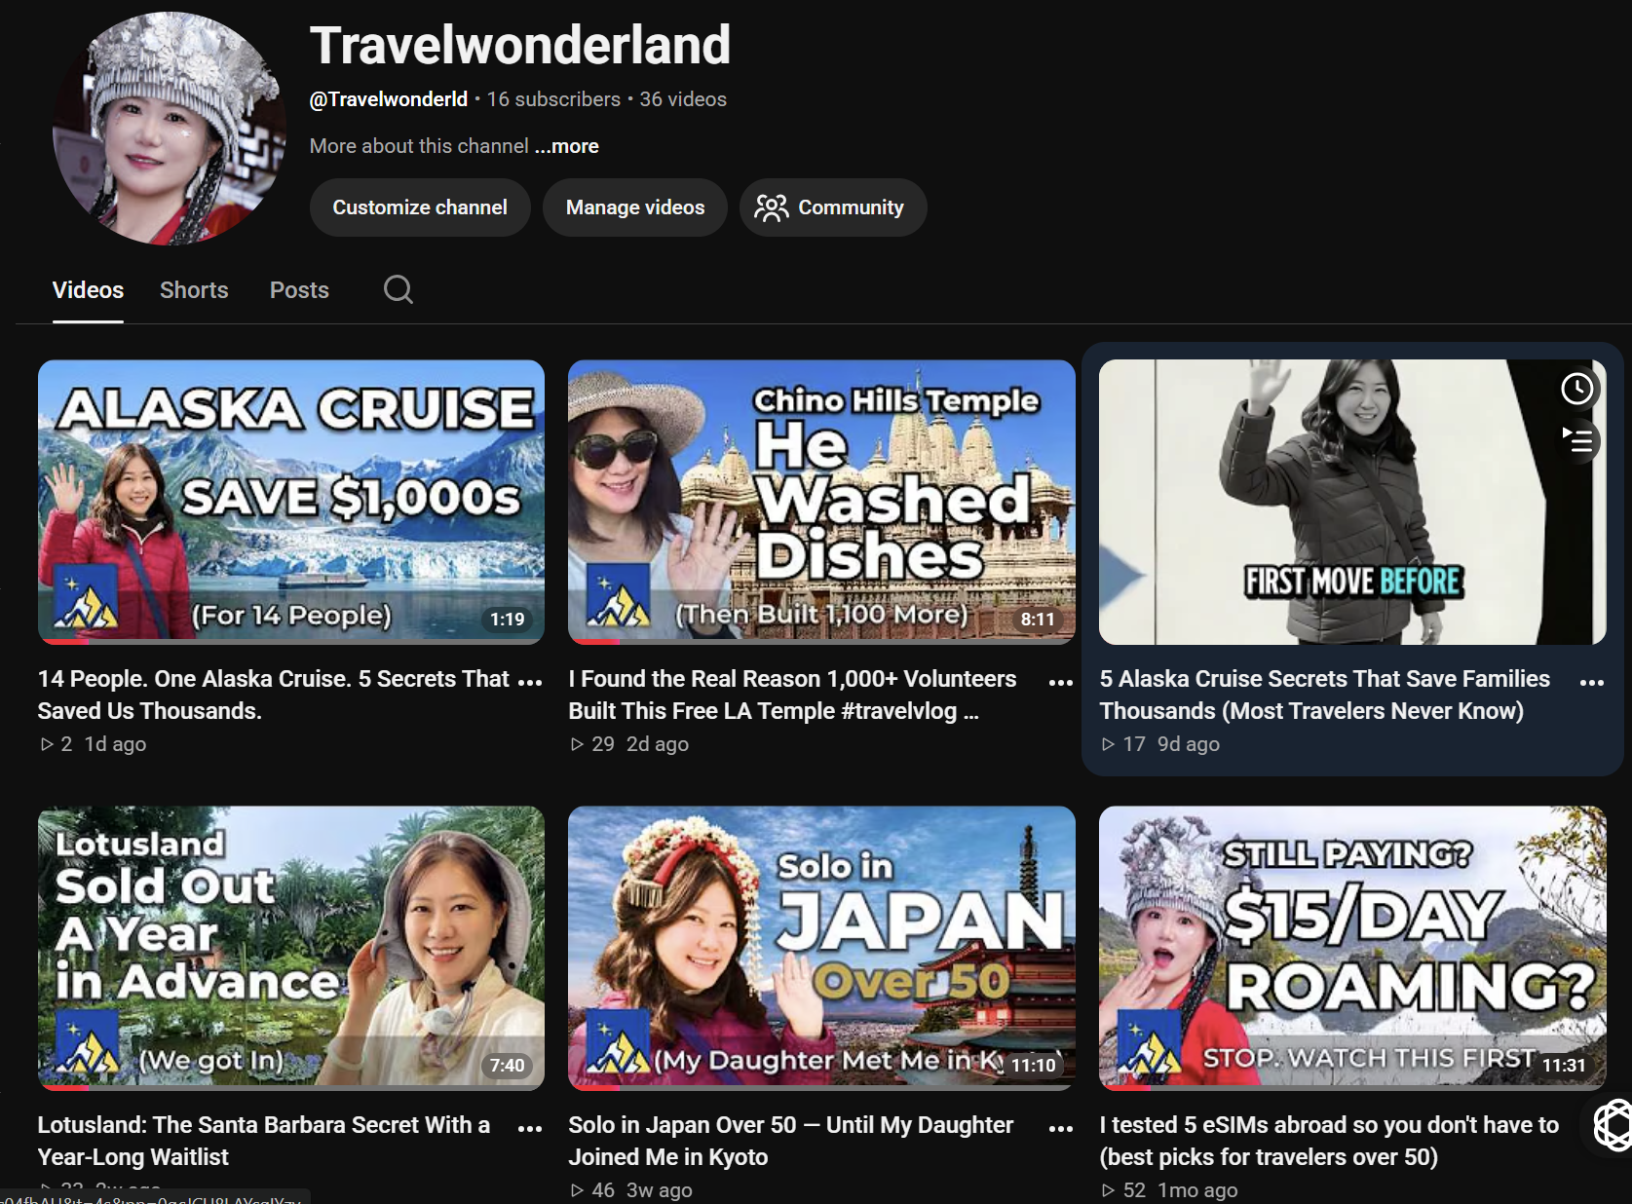The image size is (1632, 1204).
Task: Open more options for Solo in Japan video
Action: (1061, 1128)
